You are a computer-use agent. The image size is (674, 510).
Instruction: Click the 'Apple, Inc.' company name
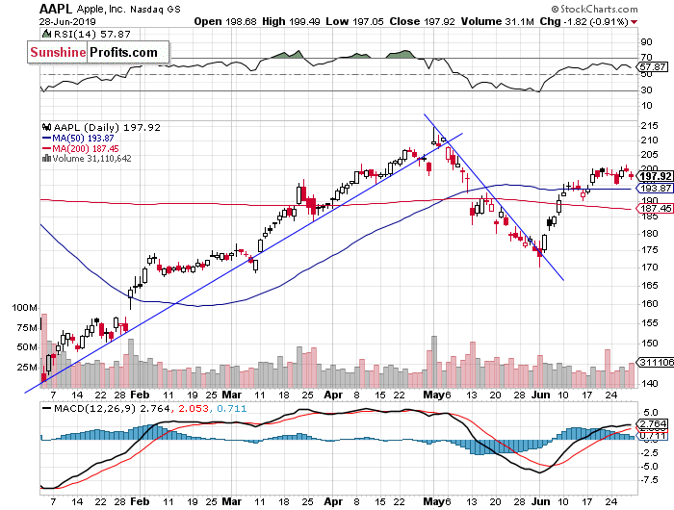pos(101,9)
